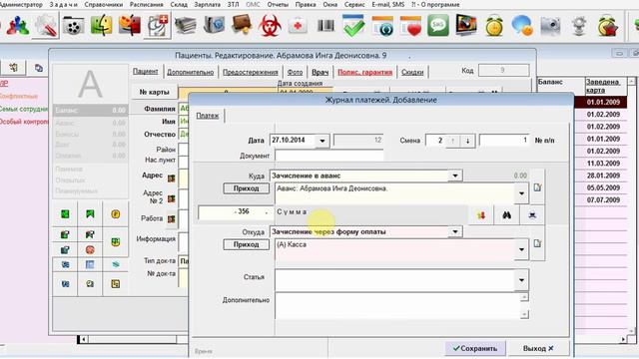
Task: Click the green checkmark calendar icon
Action: (353, 26)
